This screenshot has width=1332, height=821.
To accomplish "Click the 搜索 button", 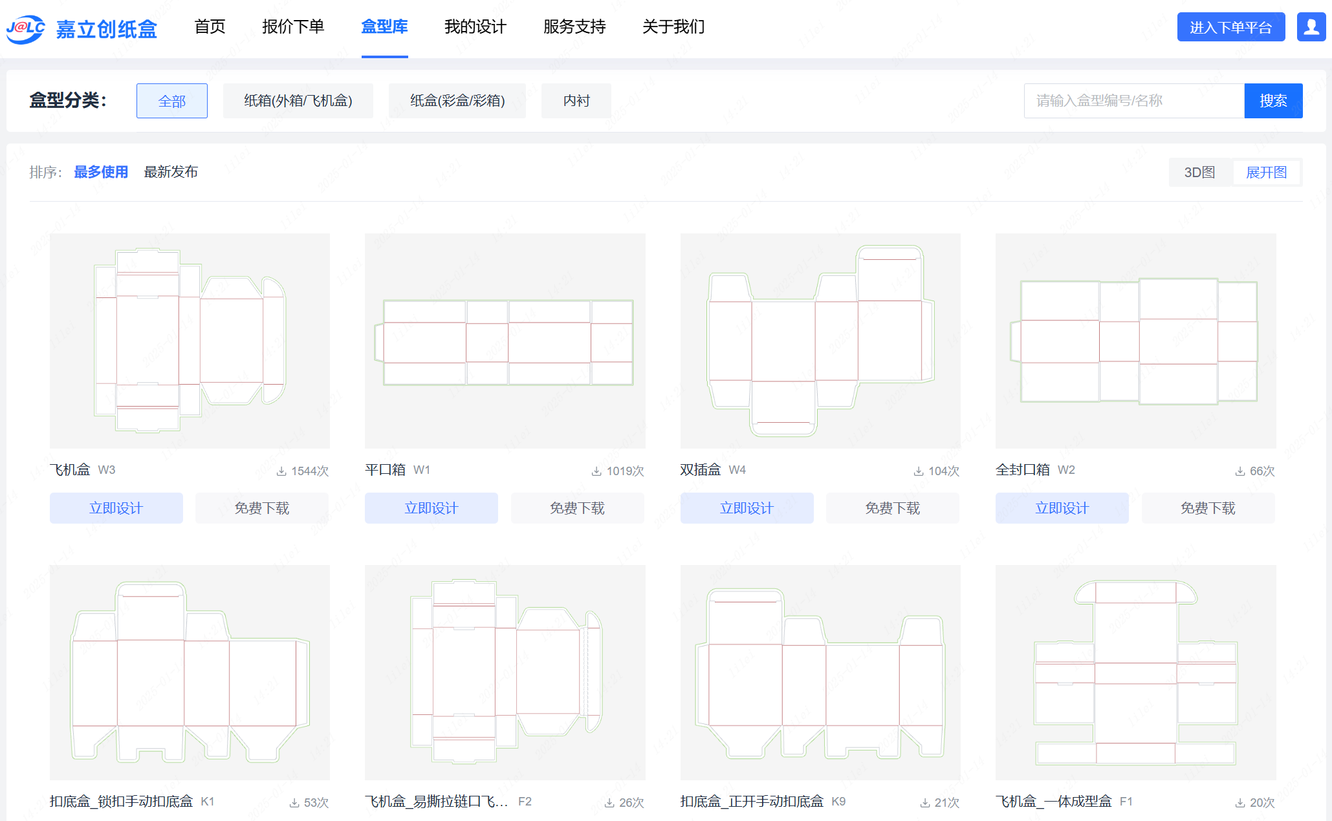I will tap(1273, 101).
